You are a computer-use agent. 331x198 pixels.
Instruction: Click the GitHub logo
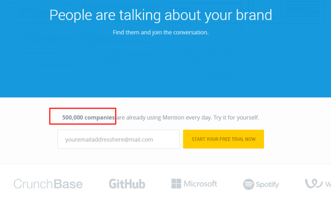[x=127, y=184]
